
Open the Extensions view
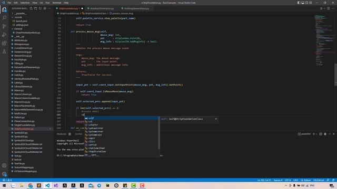(x=4, y=43)
